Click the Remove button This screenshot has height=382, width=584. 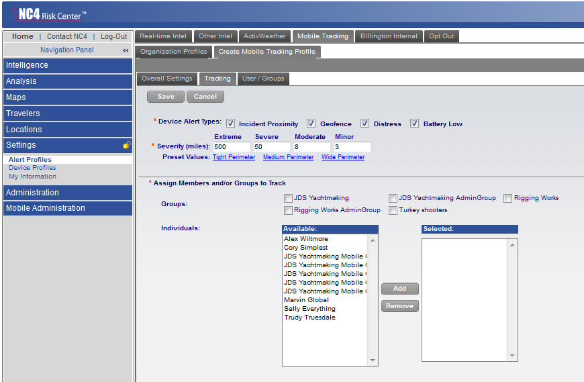[399, 306]
